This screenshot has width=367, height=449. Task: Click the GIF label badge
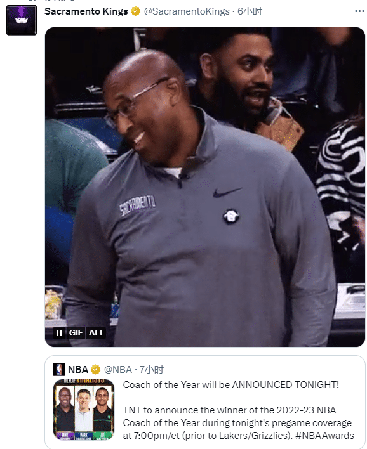click(x=76, y=333)
